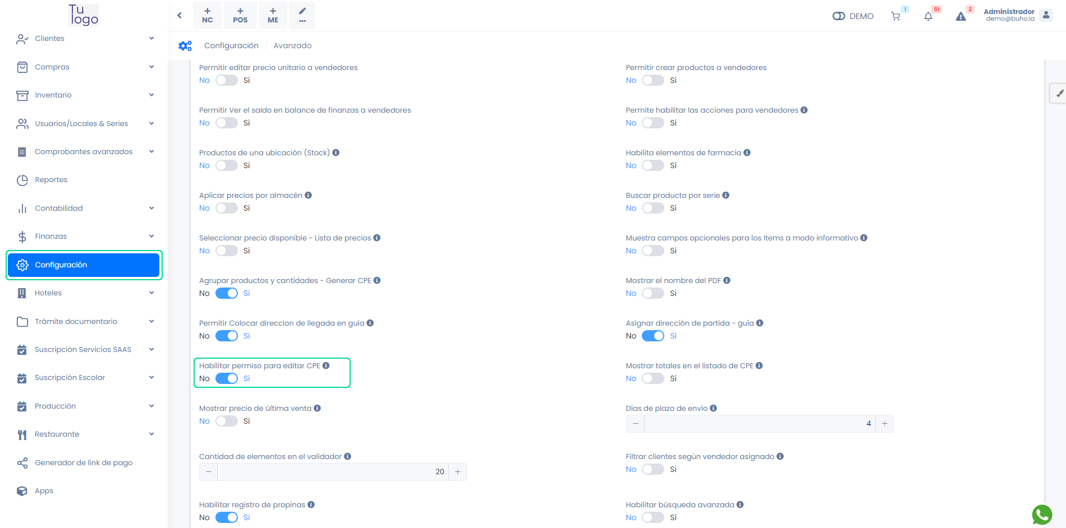Open the shopping cart icon
The height and width of the screenshot is (528, 1066).
tap(895, 16)
